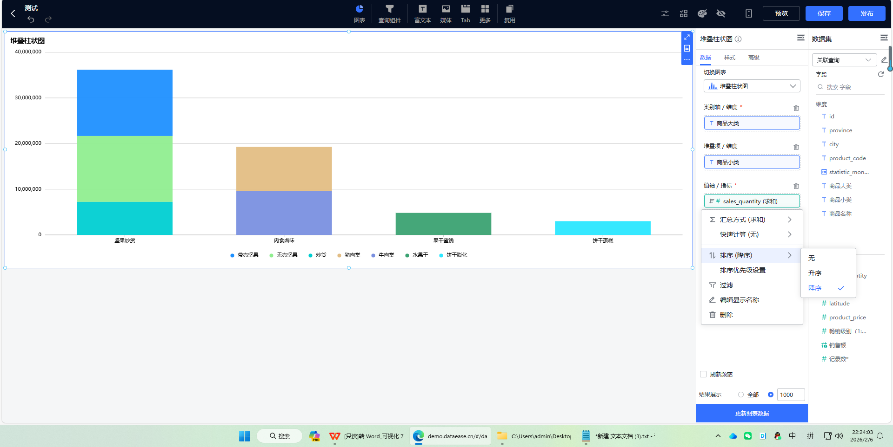Open the 关联查询 dataset dropdown
893x447 pixels.
tap(844, 60)
